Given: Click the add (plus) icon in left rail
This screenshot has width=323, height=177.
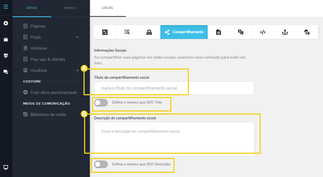Looking at the screenshot, I should 6,23.
